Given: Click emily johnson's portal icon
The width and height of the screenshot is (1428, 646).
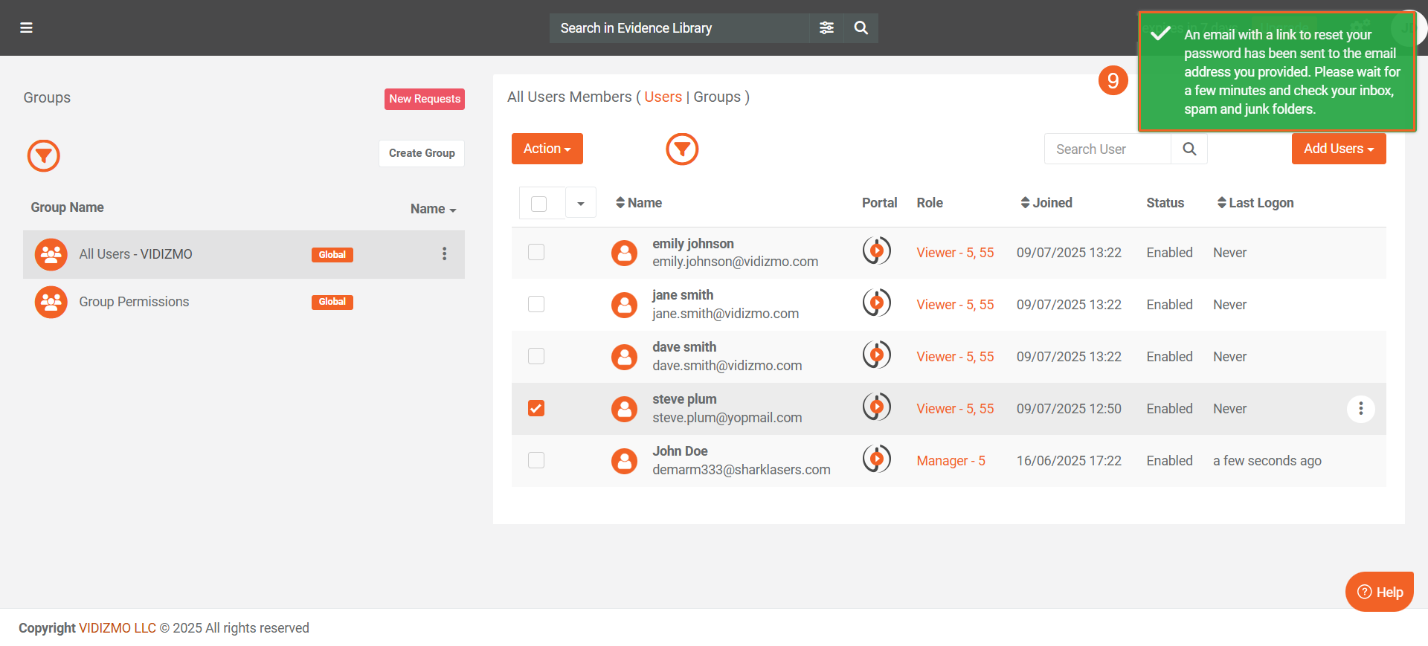Looking at the screenshot, I should tap(877, 251).
